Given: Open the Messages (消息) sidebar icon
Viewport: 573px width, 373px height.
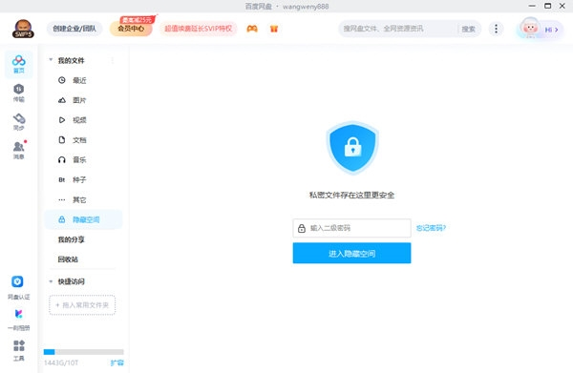Looking at the screenshot, I should 19,151.
